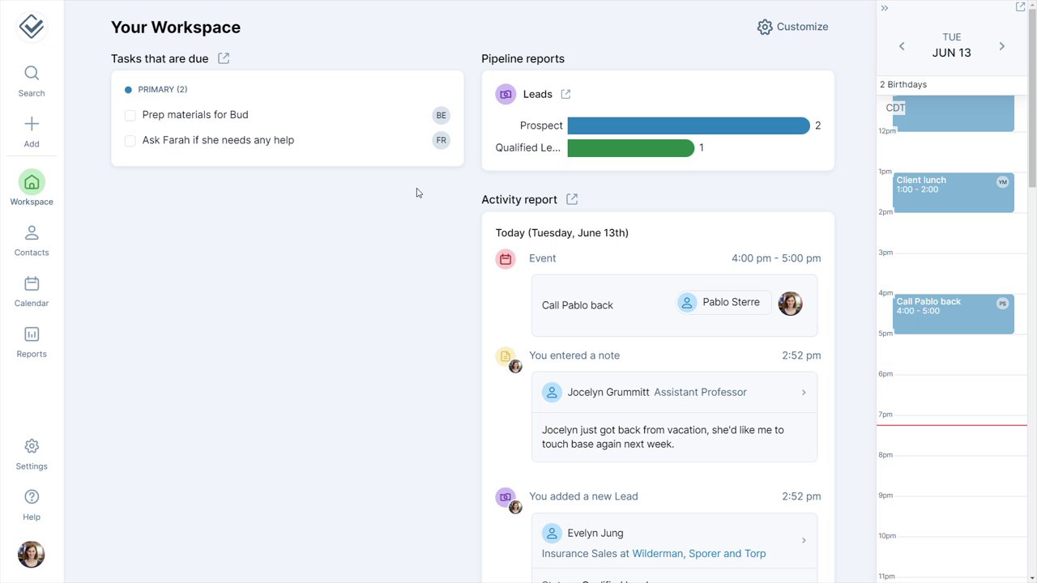Viewport: 1037px width, 583px height.
Task: Click the blue Prospect pipeline bar
Action: 688,126
